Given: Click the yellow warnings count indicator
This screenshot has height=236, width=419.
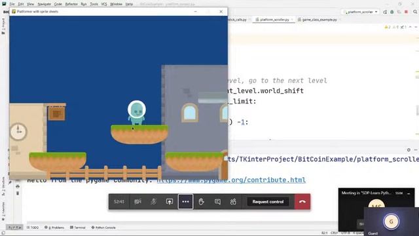Looking at the screenshot, I should 388,27.
